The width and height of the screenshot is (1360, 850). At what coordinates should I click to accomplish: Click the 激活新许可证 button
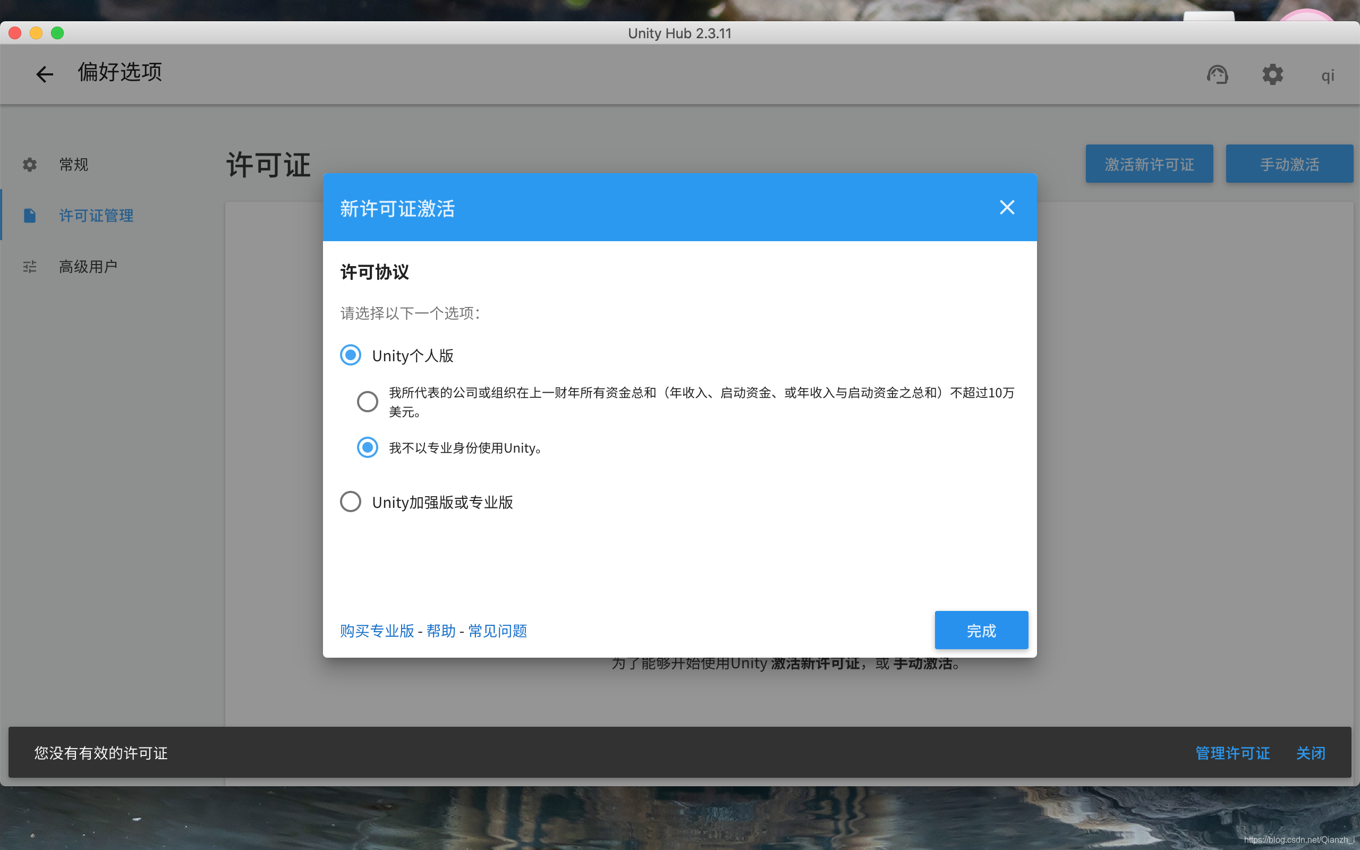(1149, 164)
